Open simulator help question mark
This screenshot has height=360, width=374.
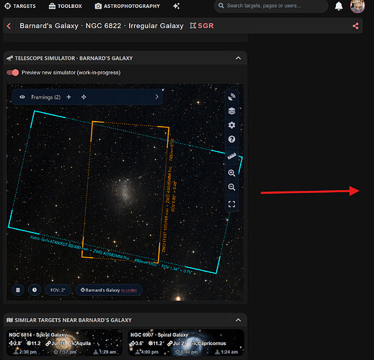click(231, 139)
